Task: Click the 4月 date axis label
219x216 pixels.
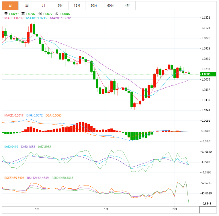Action: point(37,209)
